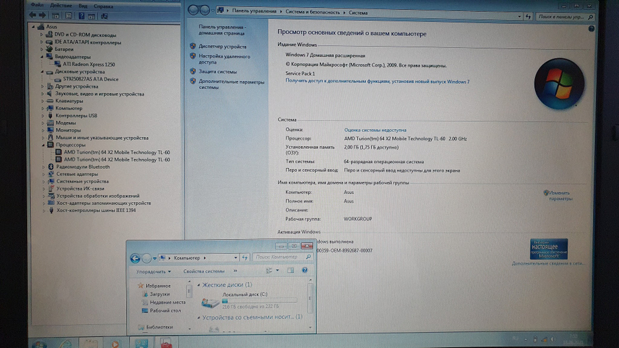
Task: Select Устройства ИК-связи category
Action: coord(80,189)
